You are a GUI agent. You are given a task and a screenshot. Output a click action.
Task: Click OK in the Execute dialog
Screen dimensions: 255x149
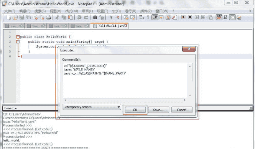135,110
